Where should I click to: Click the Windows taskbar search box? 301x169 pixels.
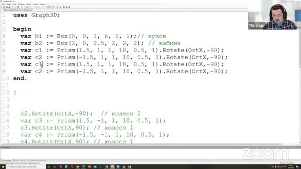pos(26,167)
